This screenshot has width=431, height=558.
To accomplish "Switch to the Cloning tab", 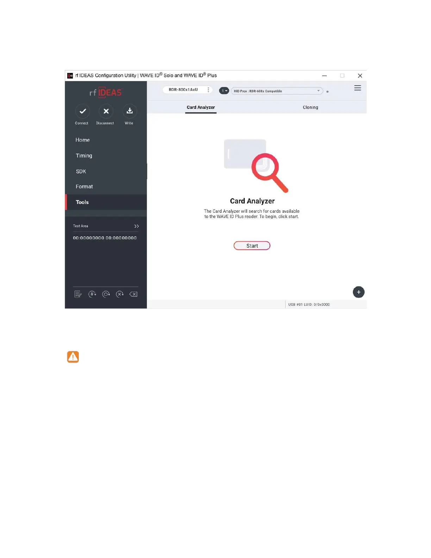I will tap(310, 107).
